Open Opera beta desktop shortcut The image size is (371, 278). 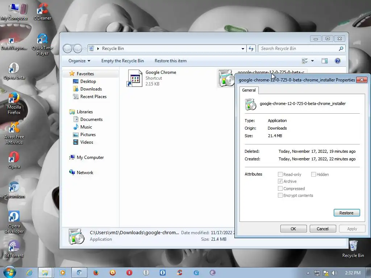tap(14, 71)
